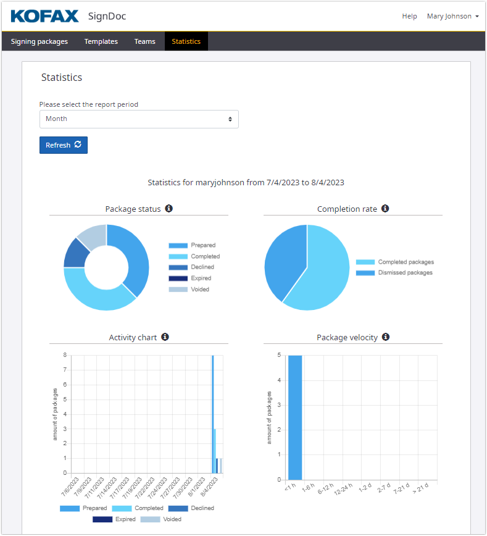
Task: Click the Completion rate info icon
Action: [x=385, y=209]
